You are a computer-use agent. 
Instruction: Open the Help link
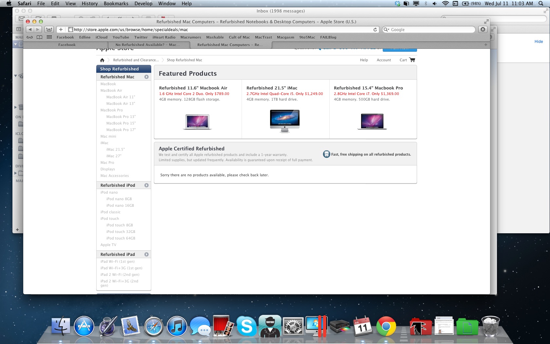click(x=364, y=60)
